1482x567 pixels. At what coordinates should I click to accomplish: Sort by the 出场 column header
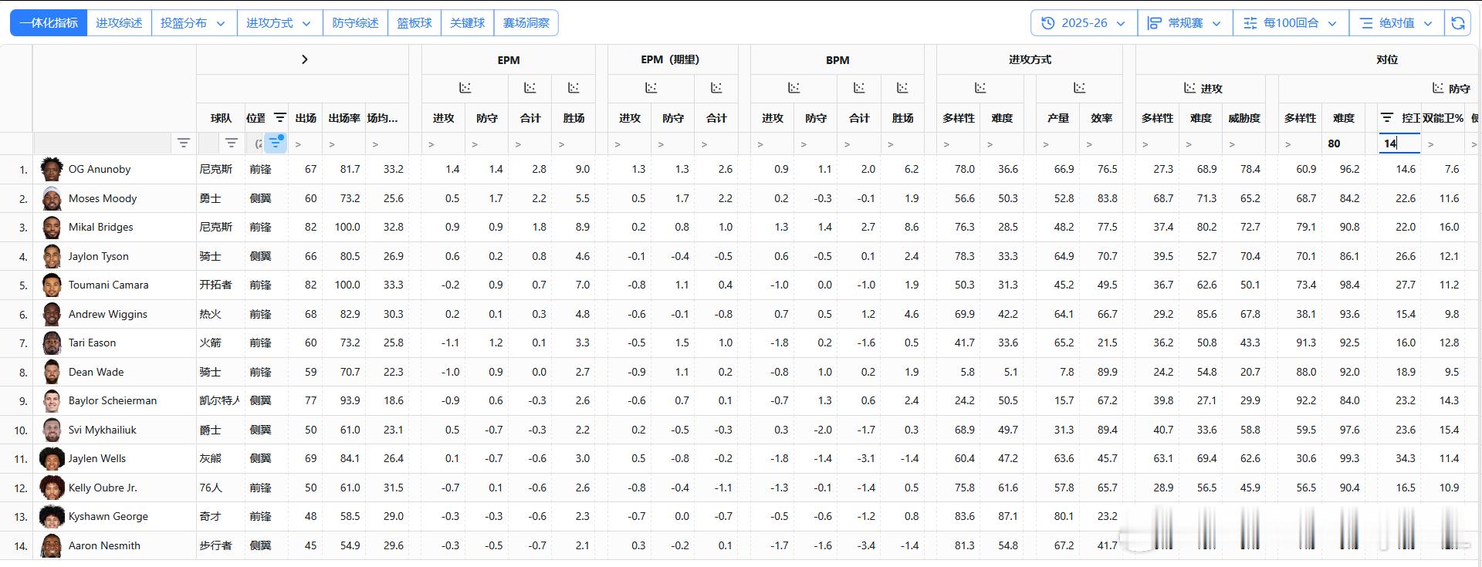point(306,118)
